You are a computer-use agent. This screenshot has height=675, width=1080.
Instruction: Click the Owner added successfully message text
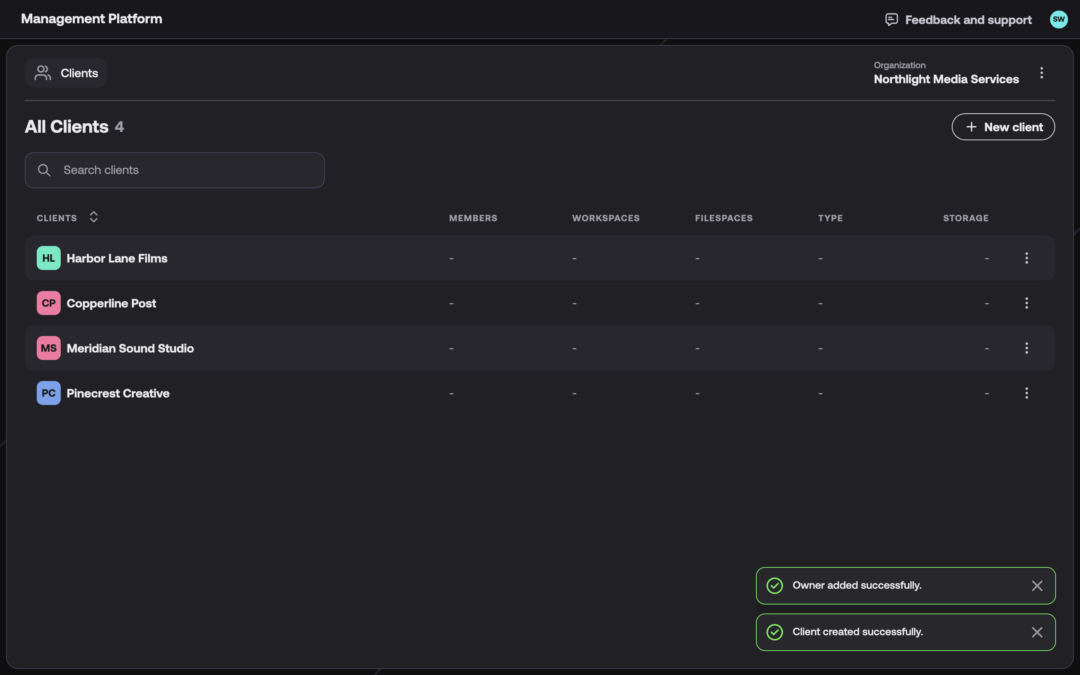857,585
